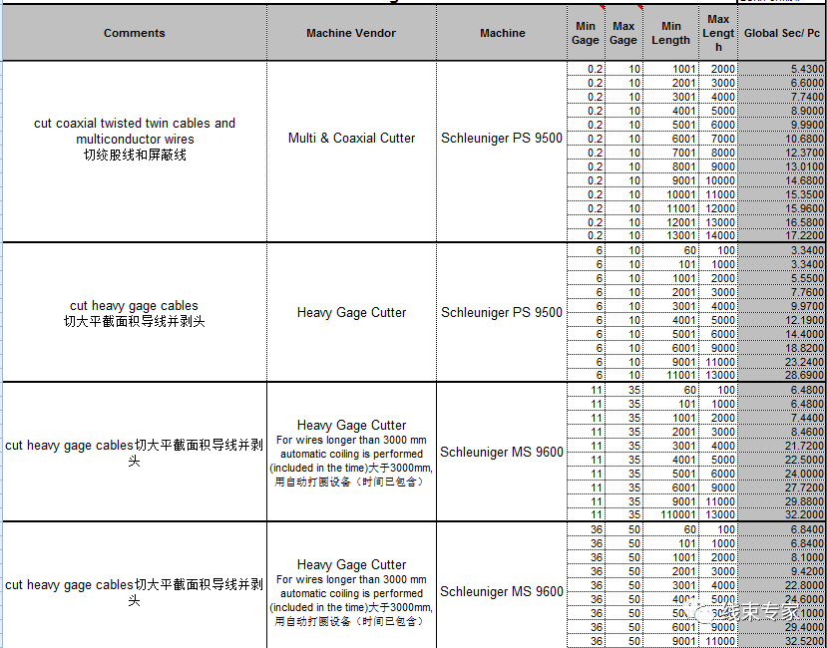This screenshot has width=827, height=648.
Task: Select the 18.8200 time cell
Action: pos(782,348)
